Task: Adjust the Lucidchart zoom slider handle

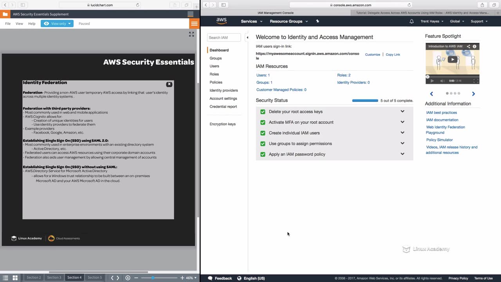Action: pyautogui.click(x=153, y=278)
